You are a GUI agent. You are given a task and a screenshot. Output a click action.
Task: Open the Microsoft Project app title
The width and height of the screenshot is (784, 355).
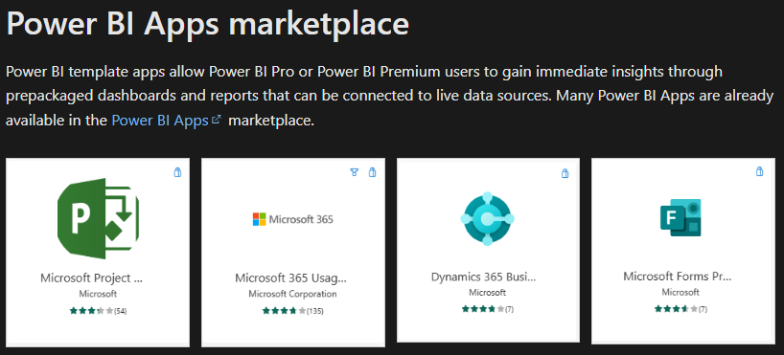[95, 277]
